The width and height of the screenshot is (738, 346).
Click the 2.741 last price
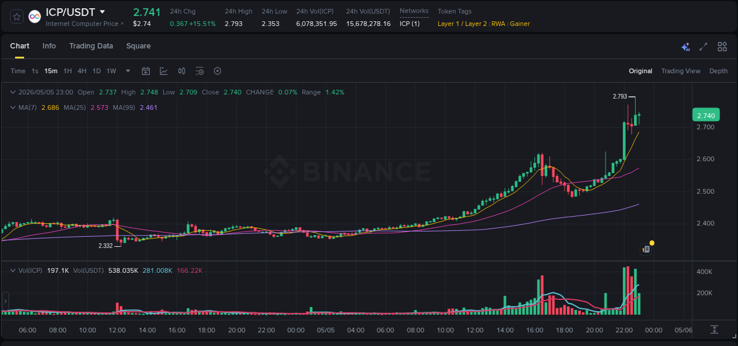tap(147, 12)
